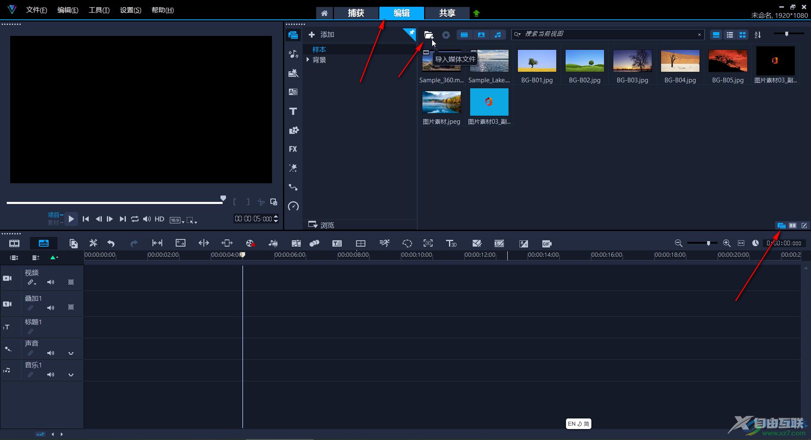Expand the 声音 track options chevron
Screen dimensions: 811x440
71,353
